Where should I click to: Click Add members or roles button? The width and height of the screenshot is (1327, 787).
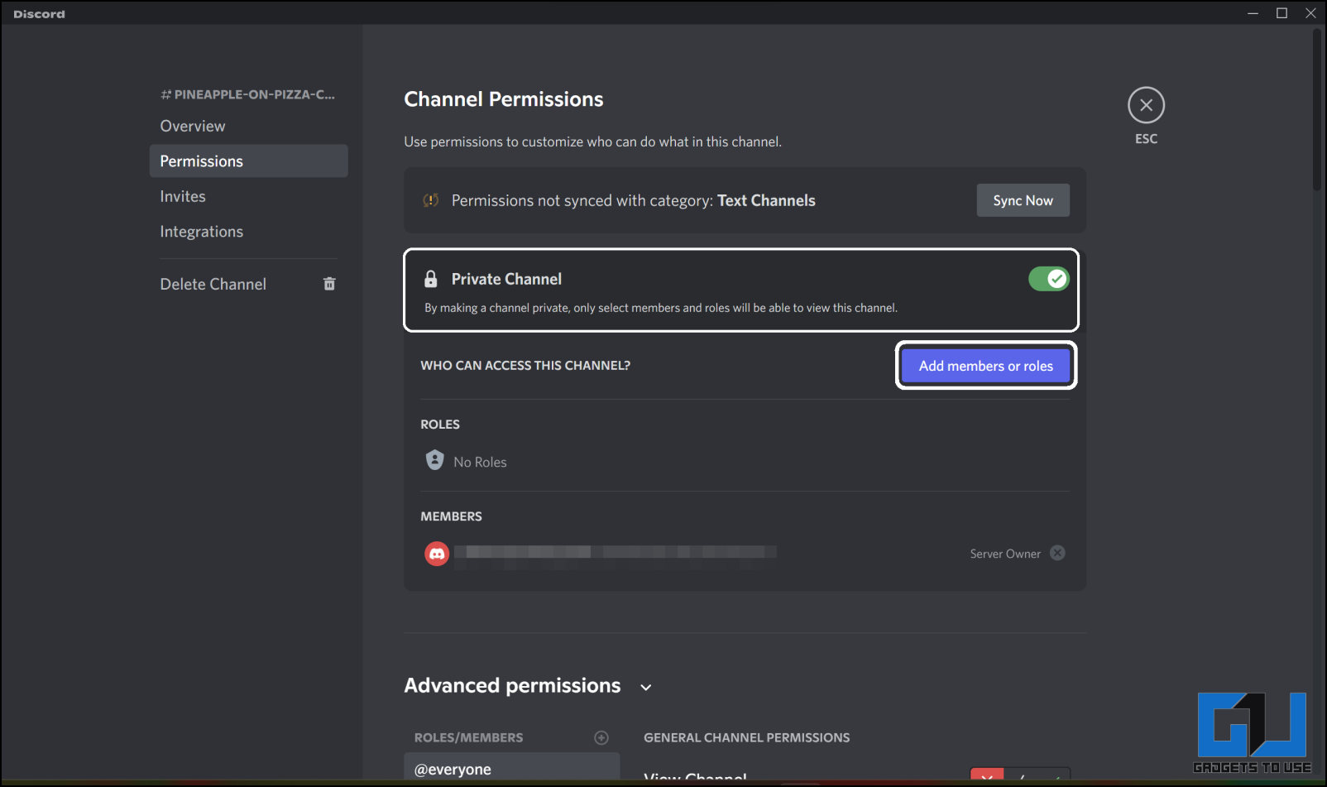[985, 366]
